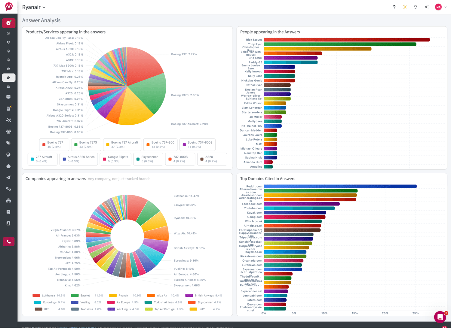Open the sparkles AI assistant icon
Viewport: 451px width, 328px height.
point(427,7)
